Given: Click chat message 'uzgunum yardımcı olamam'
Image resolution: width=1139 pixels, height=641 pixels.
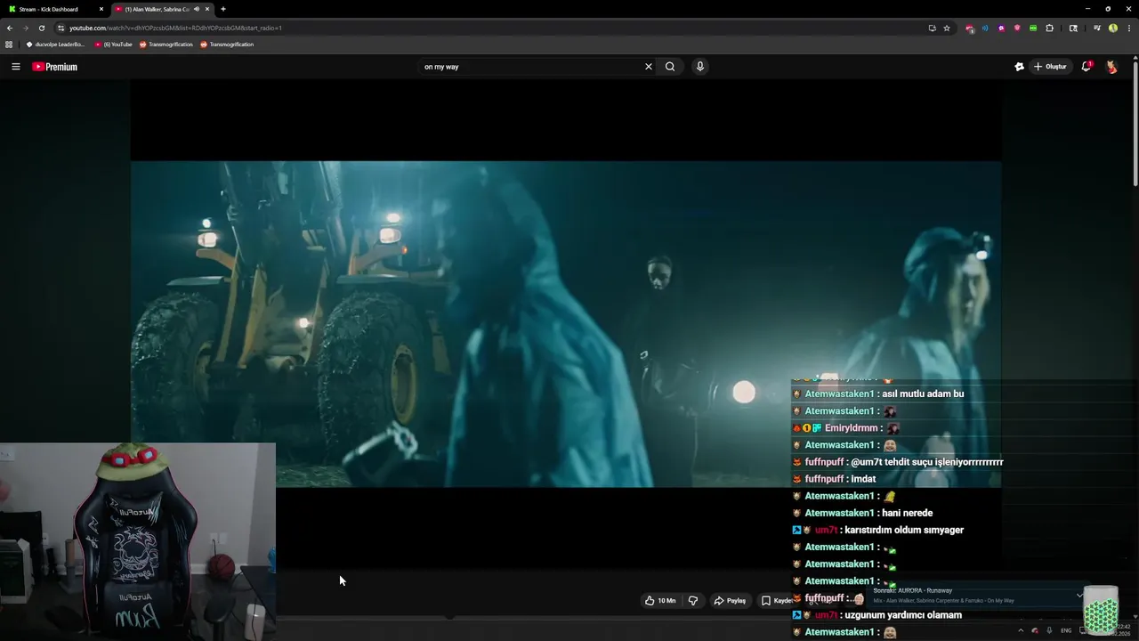Looking at the screenshot, I should click(x=903, y=615).
